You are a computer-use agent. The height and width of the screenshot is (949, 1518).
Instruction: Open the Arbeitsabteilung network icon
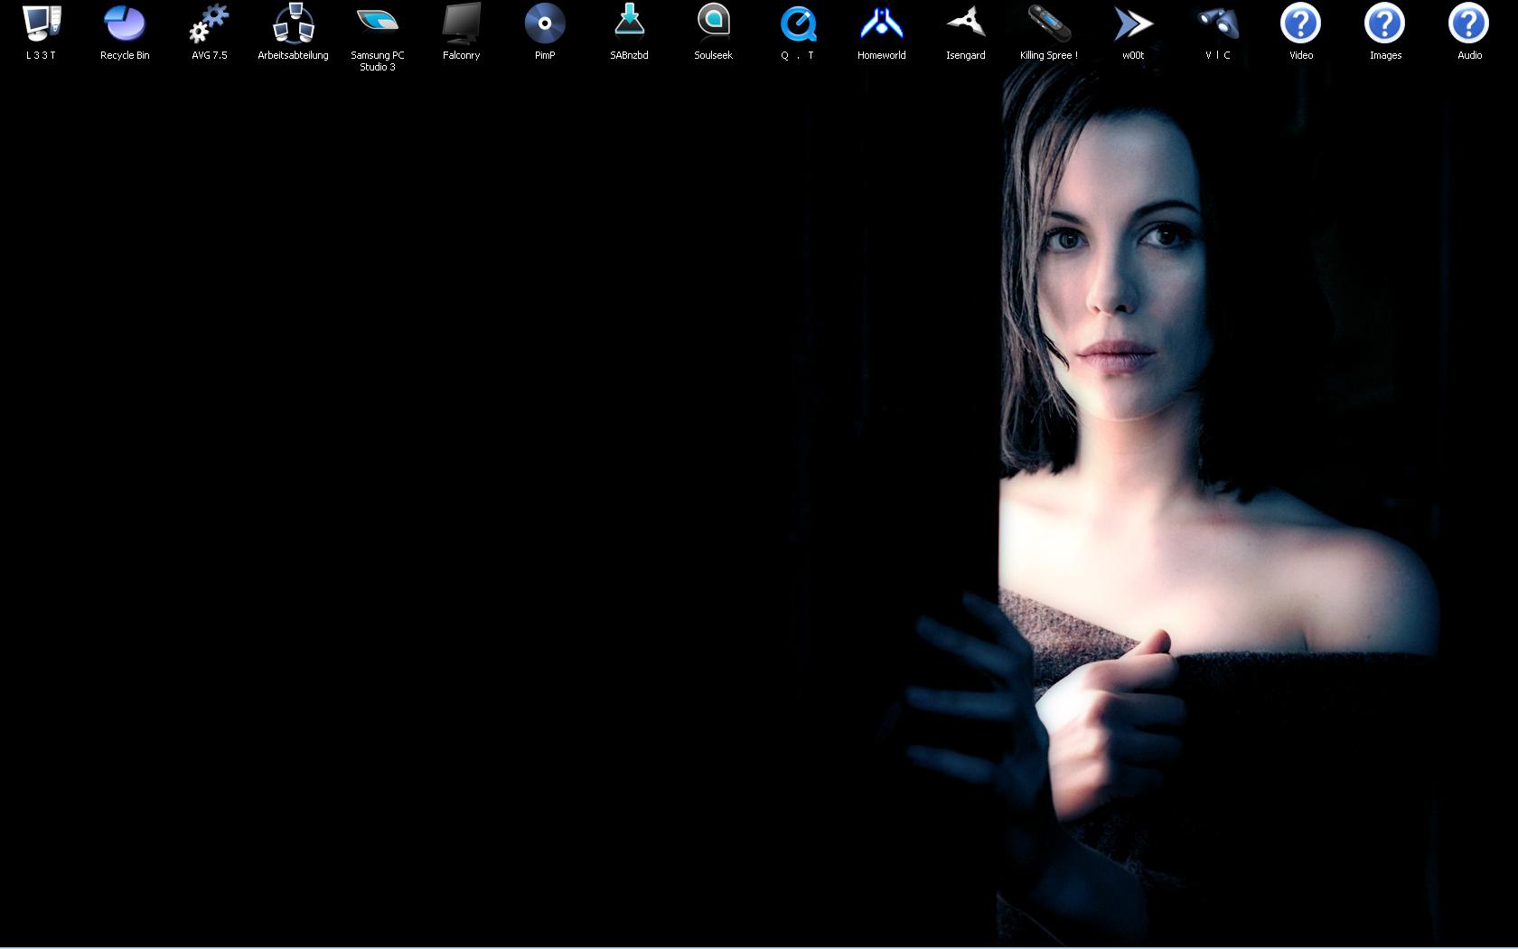(x=293, y=23)
